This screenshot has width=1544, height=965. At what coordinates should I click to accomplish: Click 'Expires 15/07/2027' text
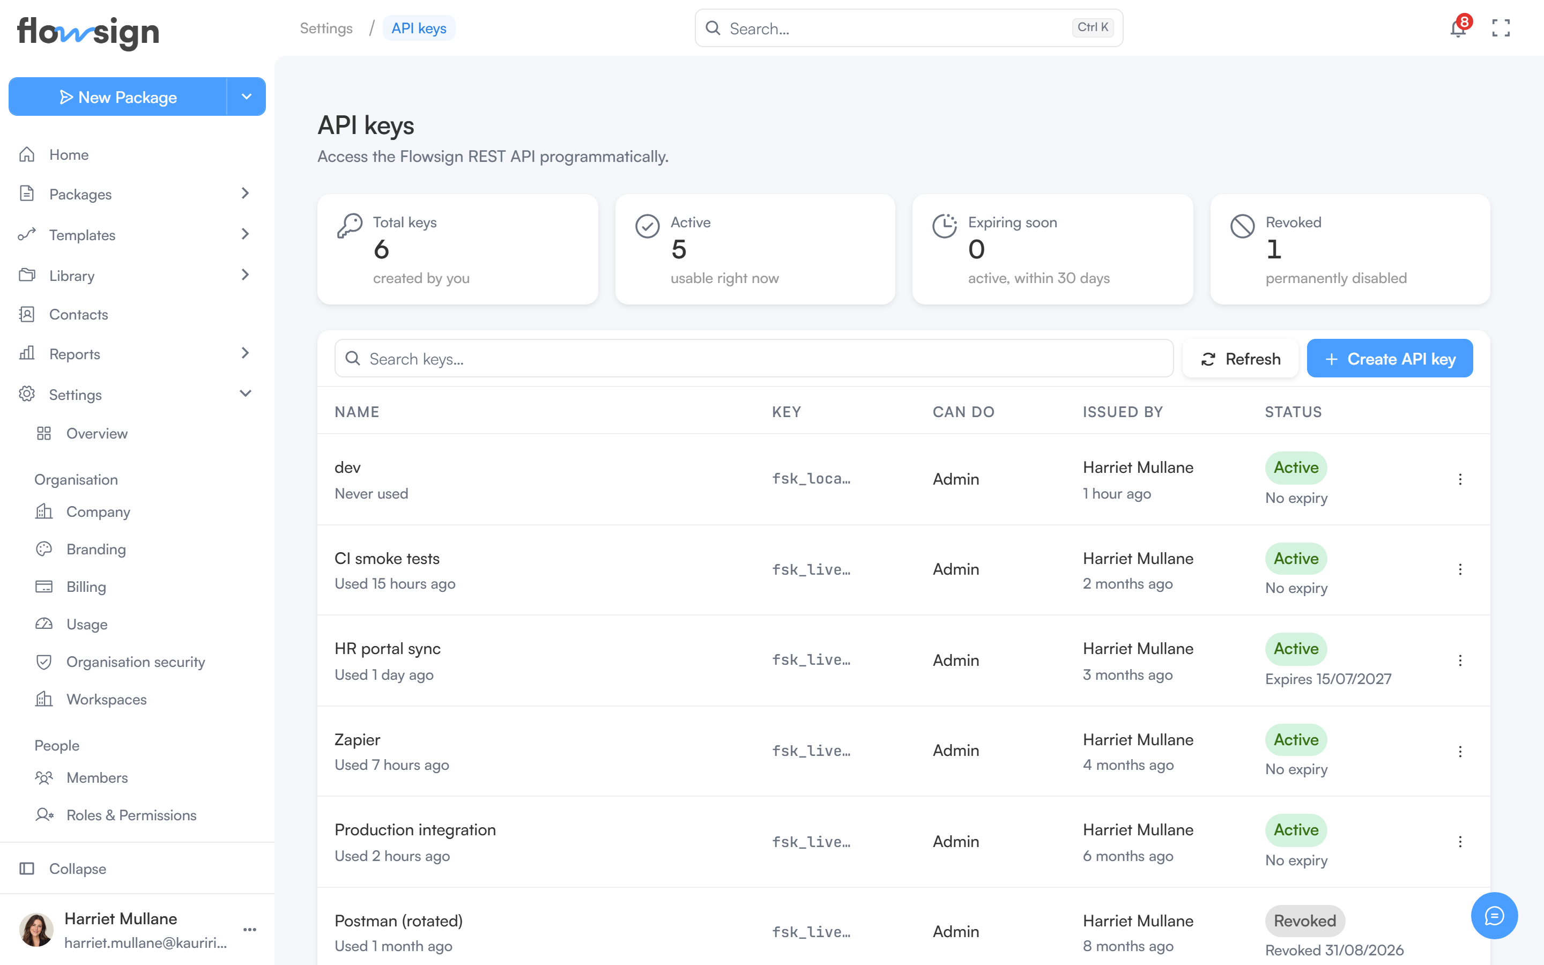click(x=1328, y=678)
